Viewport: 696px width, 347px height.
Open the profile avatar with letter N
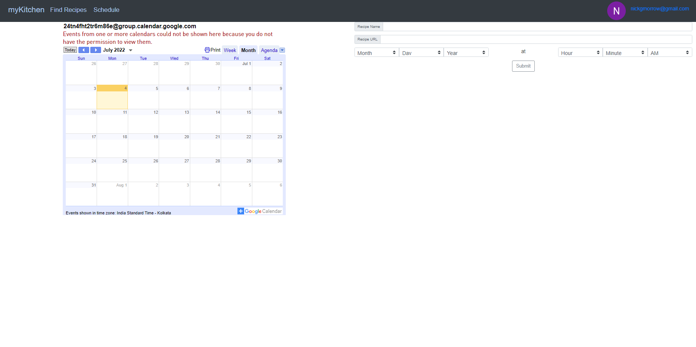(616, 11)
